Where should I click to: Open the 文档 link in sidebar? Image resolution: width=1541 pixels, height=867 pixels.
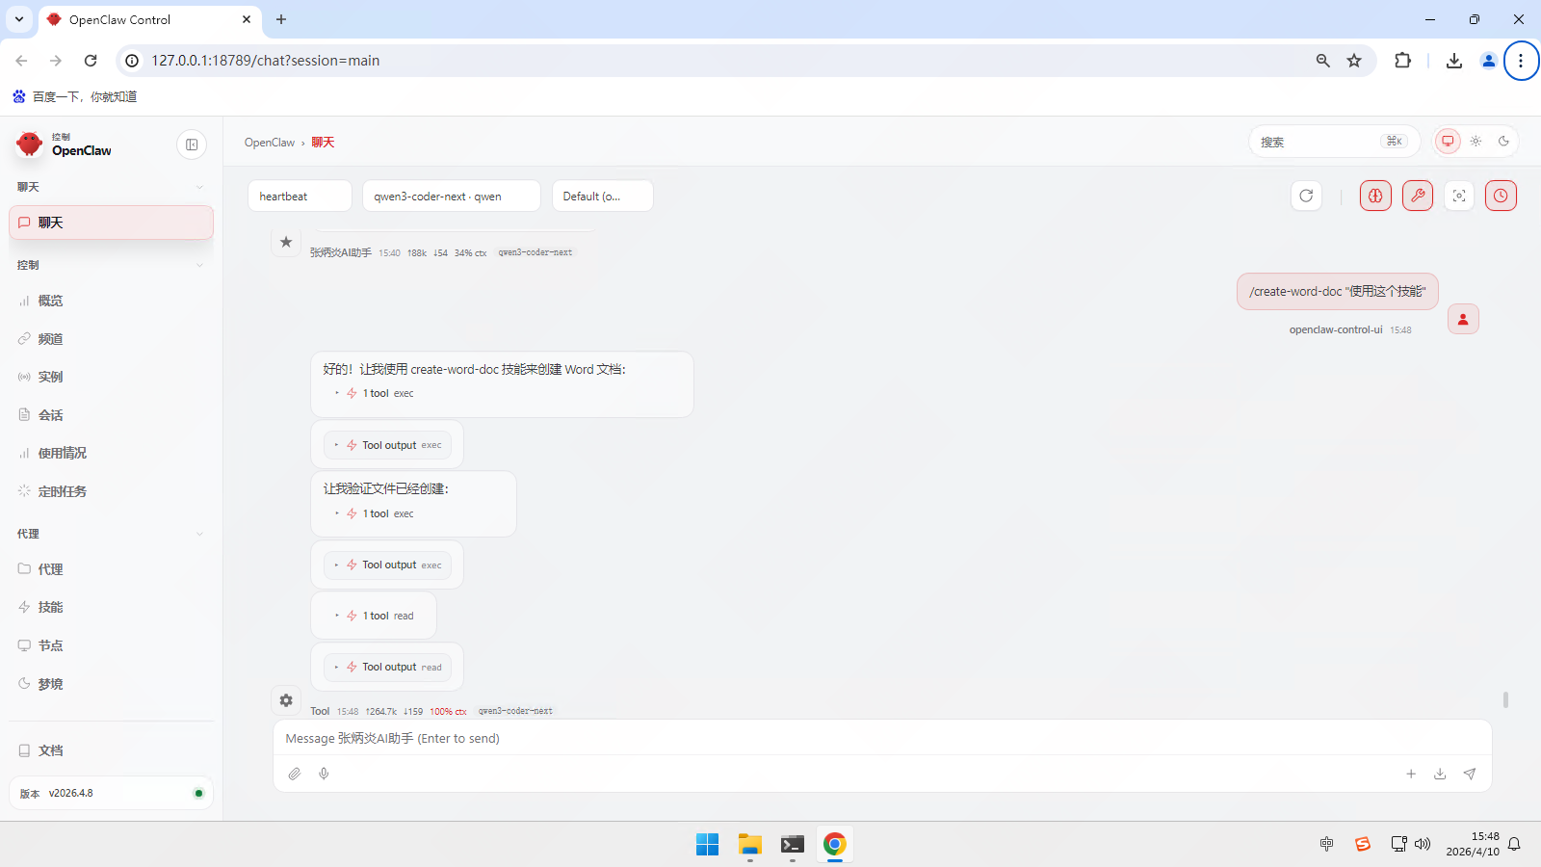point(50,750)
